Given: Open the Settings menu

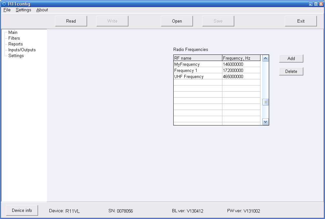Looking at the screenshot, I should point(24,10).
